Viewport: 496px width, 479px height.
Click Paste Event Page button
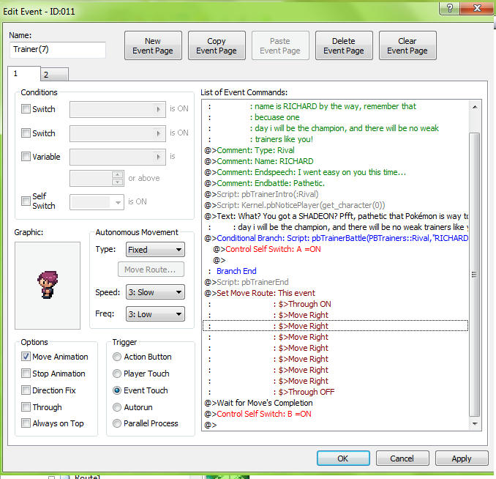coord(280,45)
